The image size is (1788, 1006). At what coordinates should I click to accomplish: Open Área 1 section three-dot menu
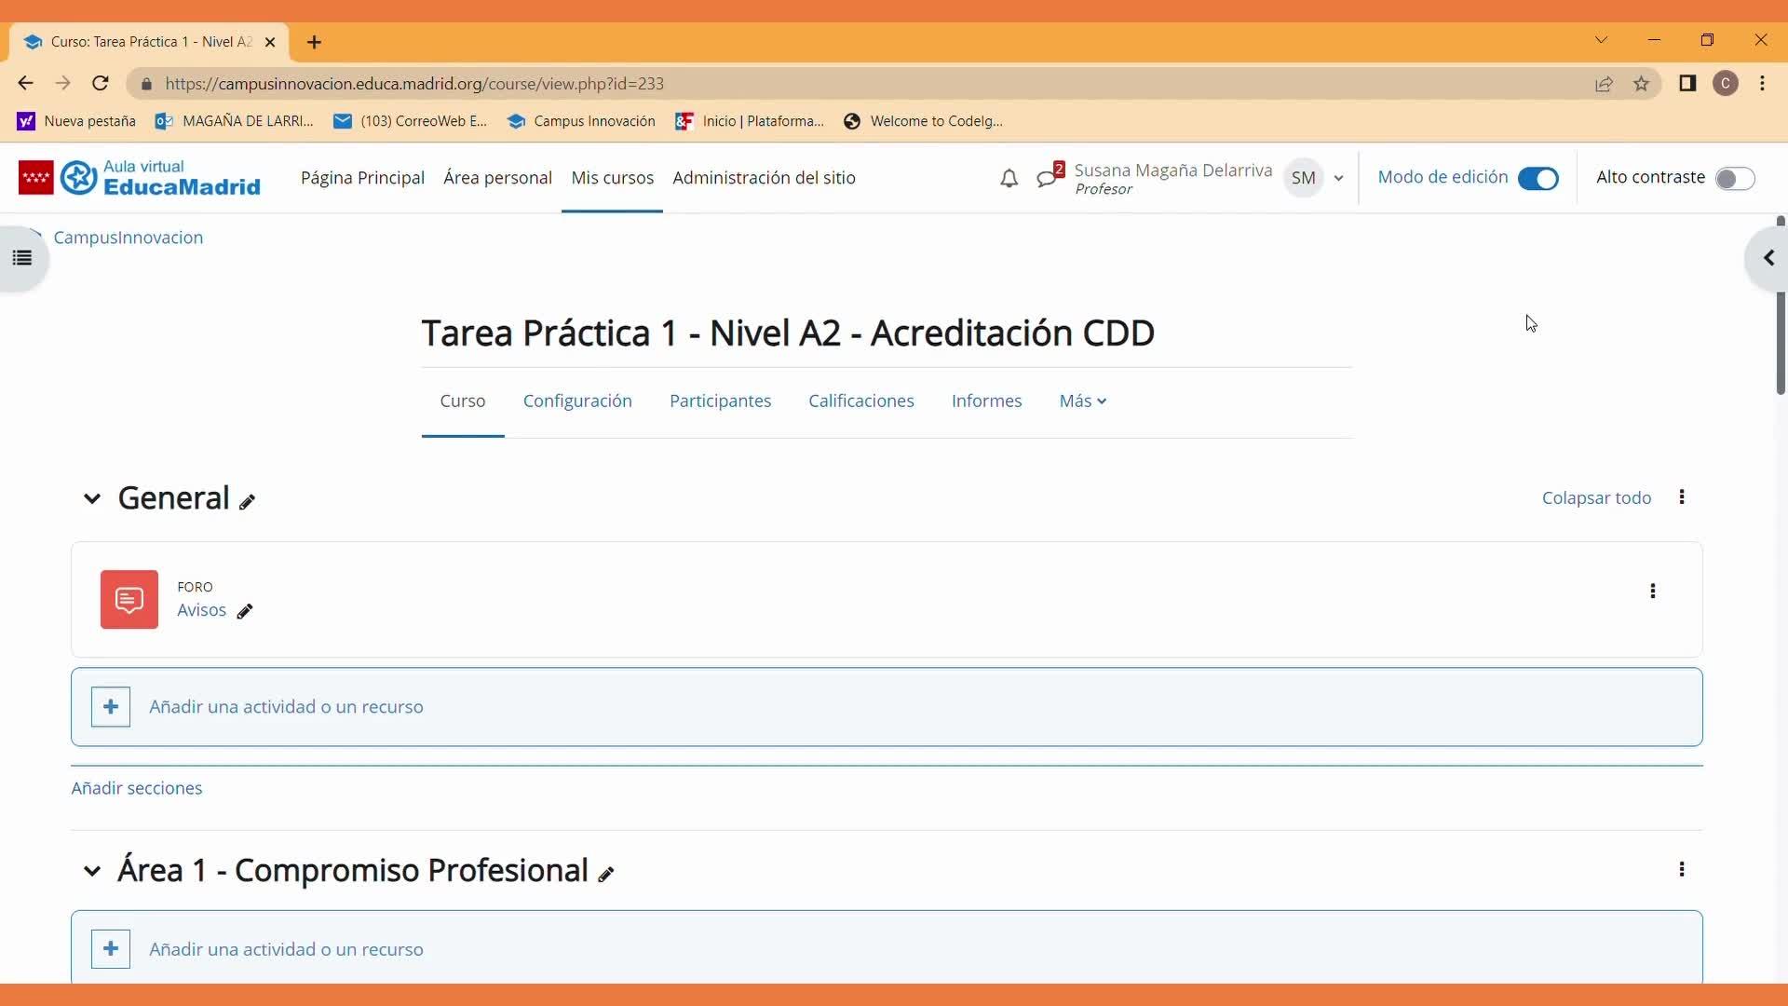[1681, 869]
